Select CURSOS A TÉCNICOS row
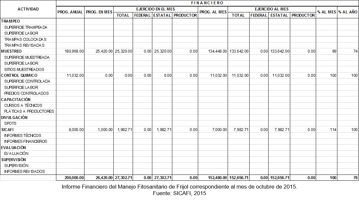The width and height of the screenshot is (359, 200). coord(23,106)
